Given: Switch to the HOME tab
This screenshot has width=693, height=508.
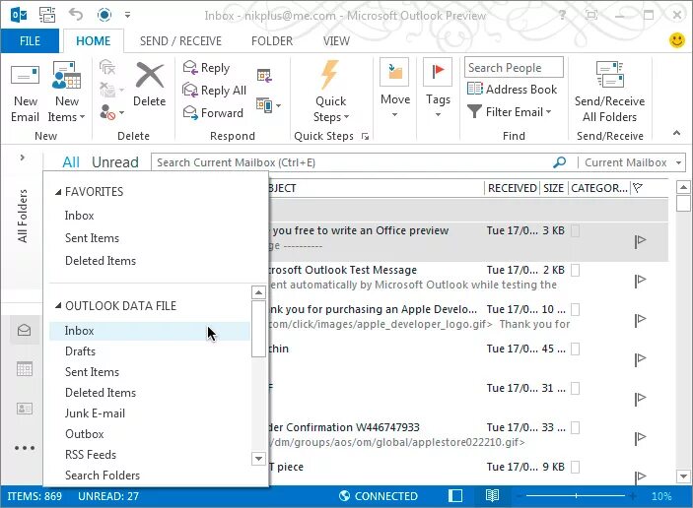Looking at the screenshot, I should click(94, 41).
